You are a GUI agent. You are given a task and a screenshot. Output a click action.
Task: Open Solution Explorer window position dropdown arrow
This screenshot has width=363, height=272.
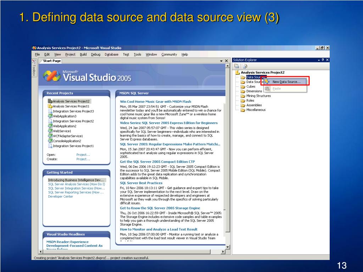pos(318,60)
